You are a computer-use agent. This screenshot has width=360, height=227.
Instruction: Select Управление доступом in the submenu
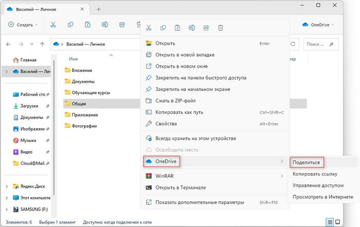(323, 185)
